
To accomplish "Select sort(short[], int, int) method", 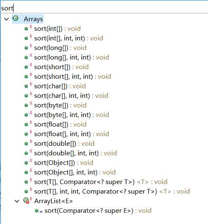I will [73, 77].
